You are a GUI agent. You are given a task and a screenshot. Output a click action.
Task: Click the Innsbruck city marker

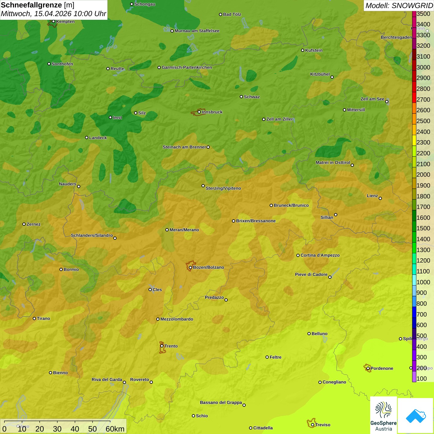199,112
